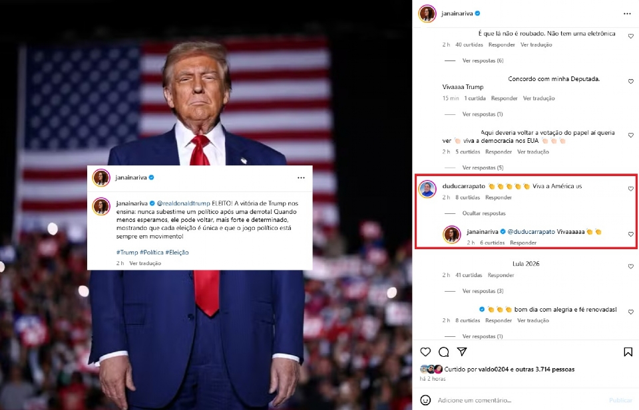Open duducarrapato's profile avatar
Viewport: 639px width, 410px height.
427,189
